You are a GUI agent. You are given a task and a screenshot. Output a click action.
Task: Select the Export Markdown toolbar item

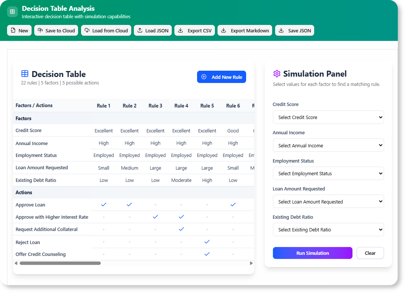(x=245, y=30)
